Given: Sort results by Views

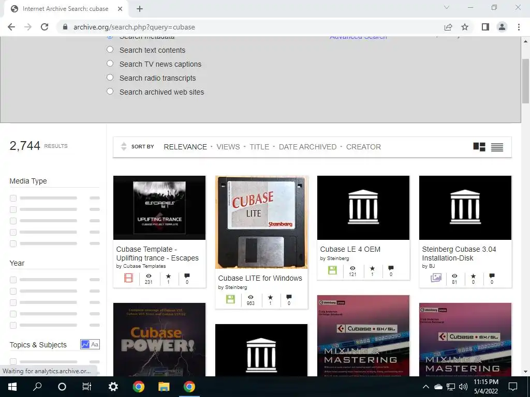Looking at the screenshot, I should pyautogui.click(x=228, y=147).
